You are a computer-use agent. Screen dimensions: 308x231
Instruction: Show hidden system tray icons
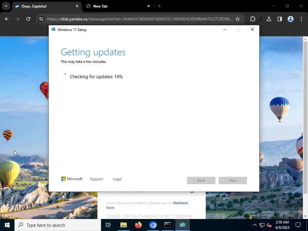pos(254,225)
